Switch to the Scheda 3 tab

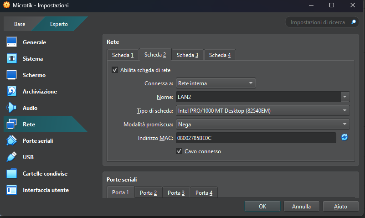(x=187, y=55)
